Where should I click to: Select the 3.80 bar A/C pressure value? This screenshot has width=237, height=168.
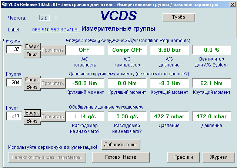[169, 50]
